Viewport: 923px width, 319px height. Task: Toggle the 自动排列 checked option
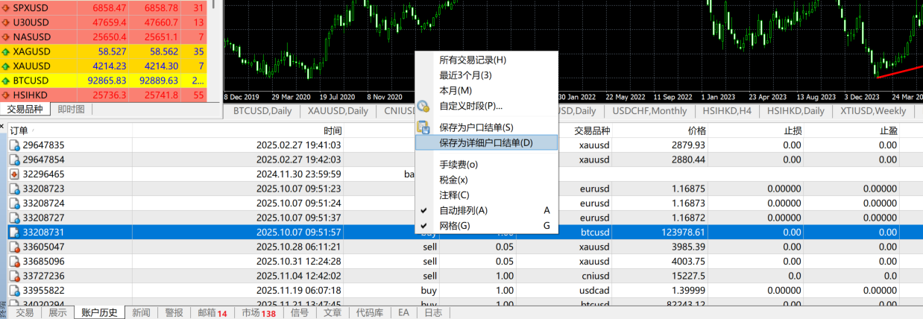tap(463, 210)
